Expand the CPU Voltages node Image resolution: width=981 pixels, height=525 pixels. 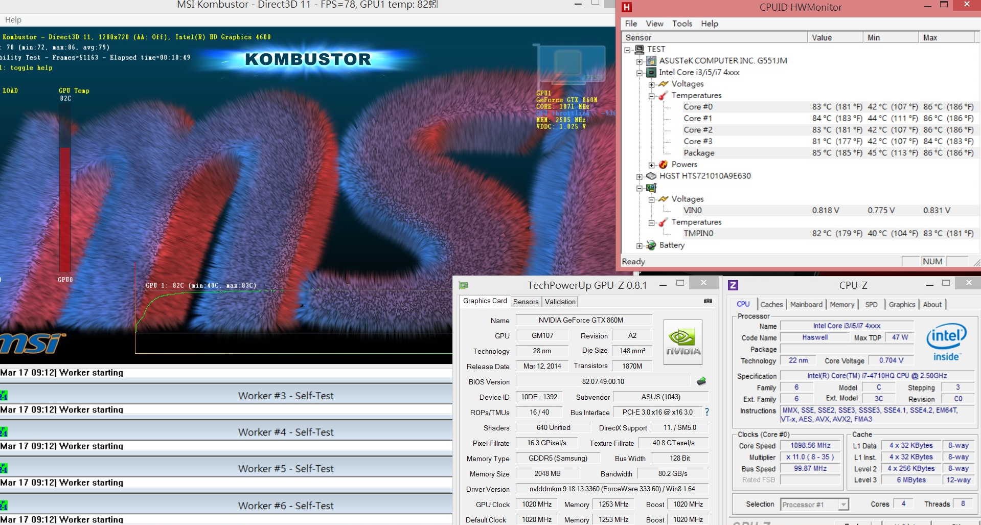[x=652, y=85]
